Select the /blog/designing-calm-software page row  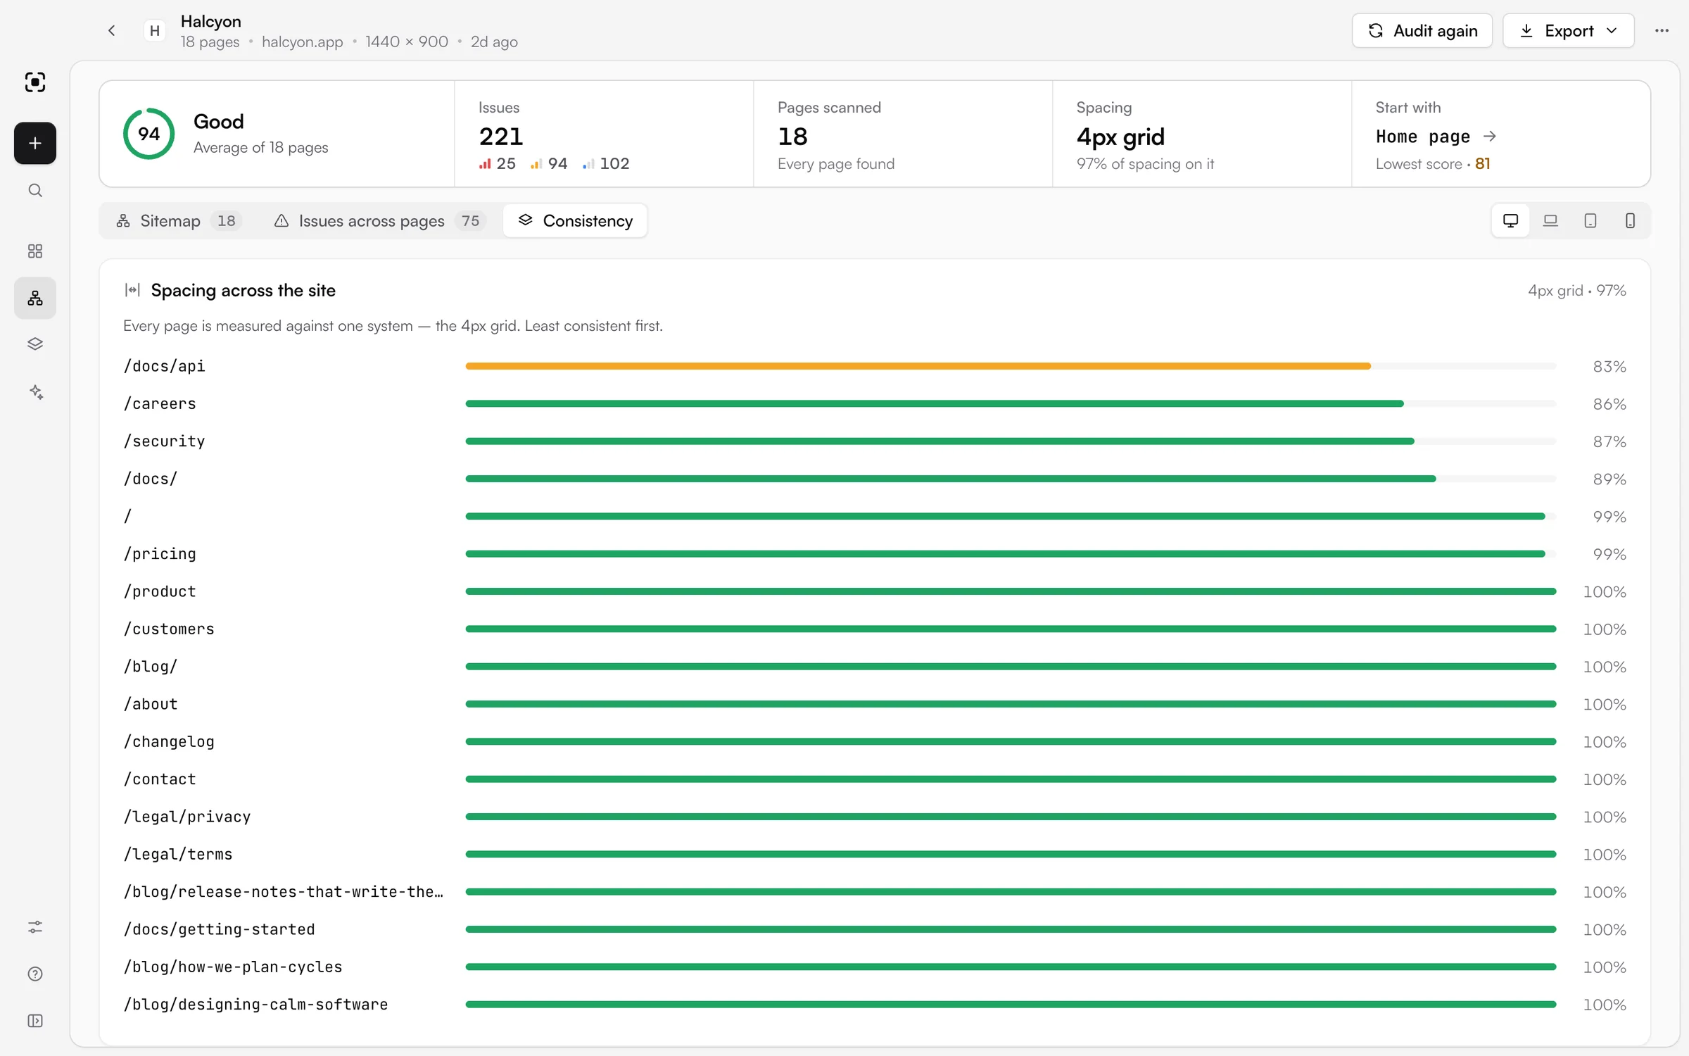pos(875,1005)
